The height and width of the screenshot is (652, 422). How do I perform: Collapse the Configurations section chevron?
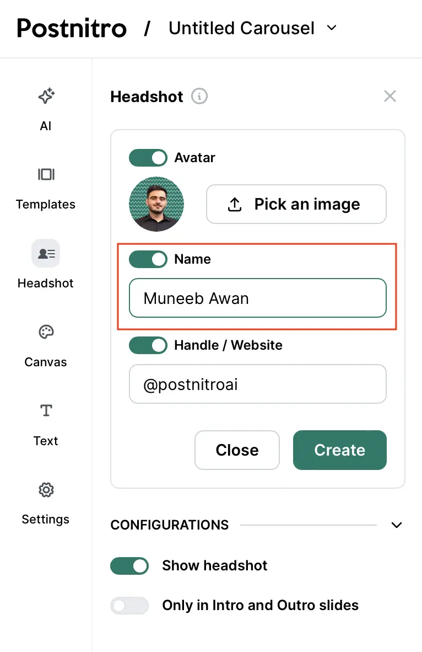[x=397, y=525]
